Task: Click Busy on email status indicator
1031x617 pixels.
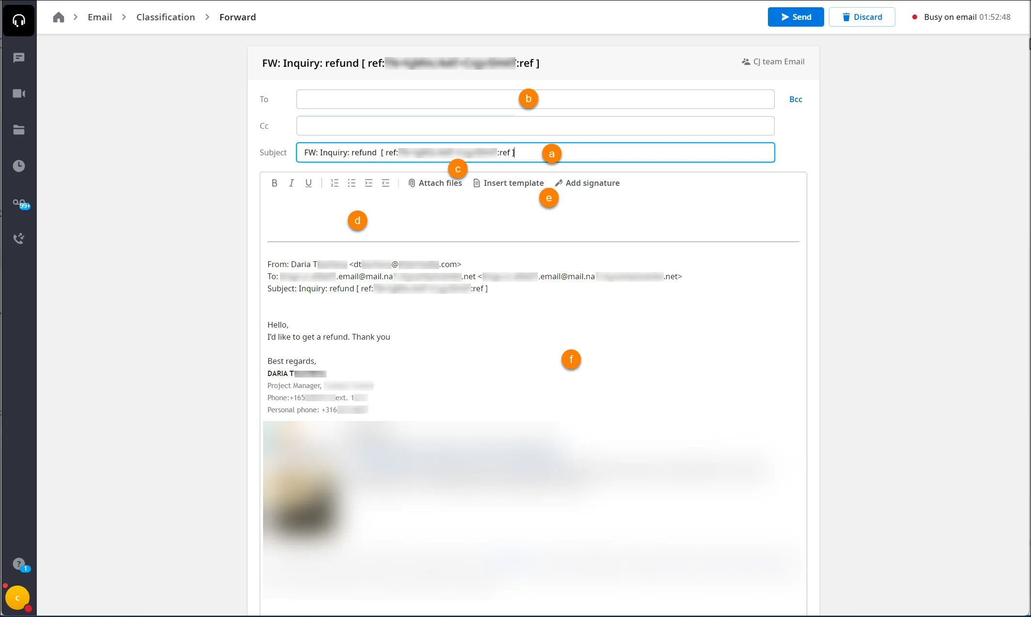Action: coord(962,17)
